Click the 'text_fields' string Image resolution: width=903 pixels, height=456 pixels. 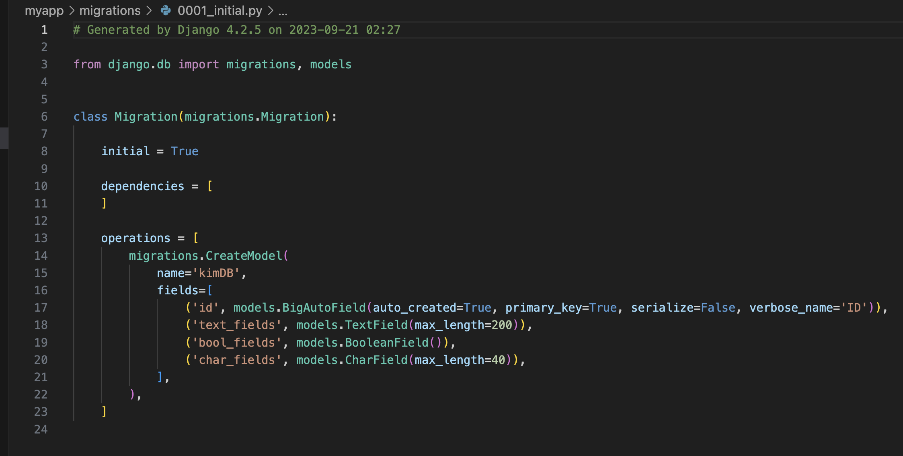(x=237, y=325)
